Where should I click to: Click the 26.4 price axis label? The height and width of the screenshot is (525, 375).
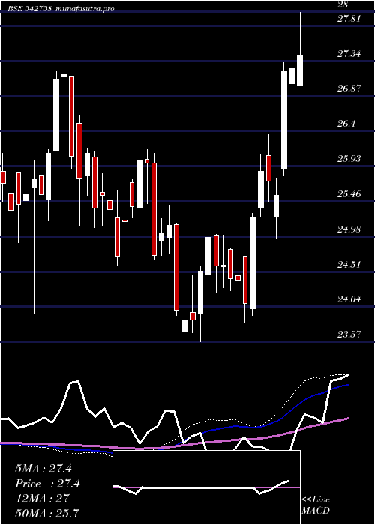point(346,124)
